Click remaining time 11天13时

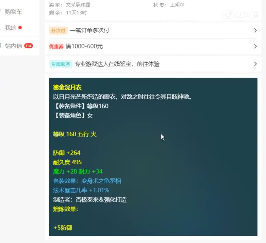pyautogui.click(x=76, y=13)
